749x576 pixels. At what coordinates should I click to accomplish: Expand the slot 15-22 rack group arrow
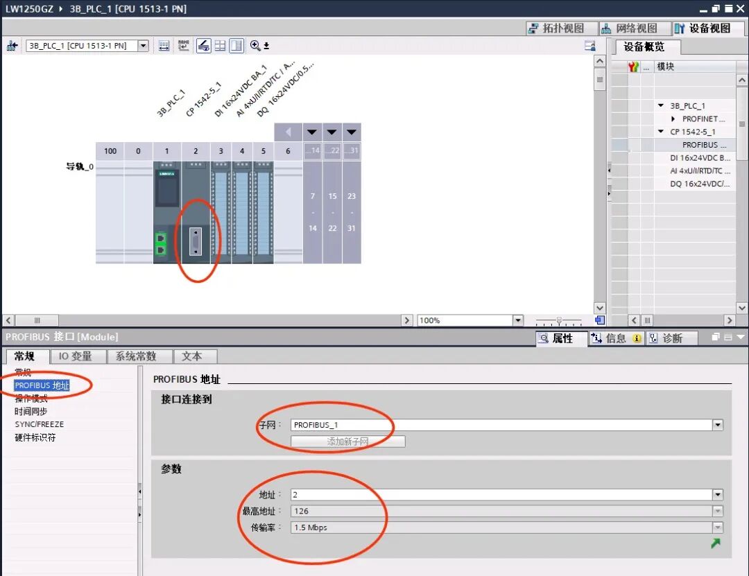pyautogui.click(x=332, y=132)
